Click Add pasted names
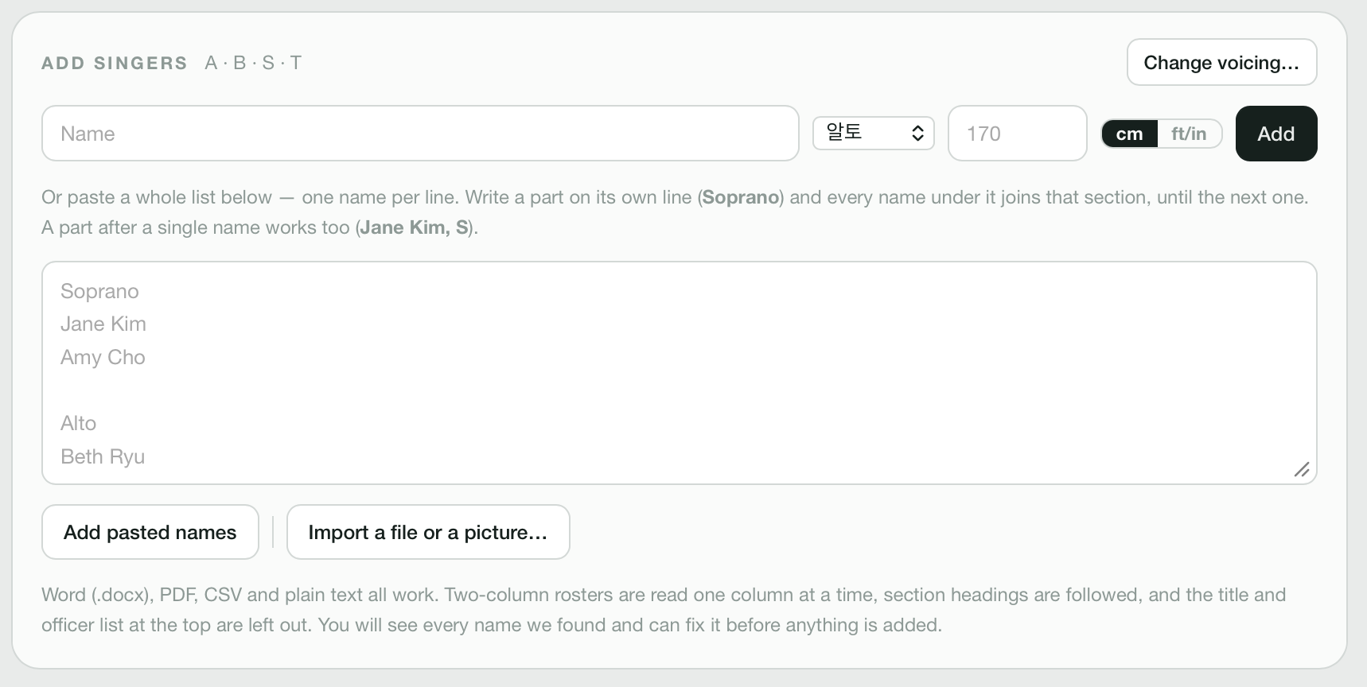1367x687 pixels. (150, 532)
